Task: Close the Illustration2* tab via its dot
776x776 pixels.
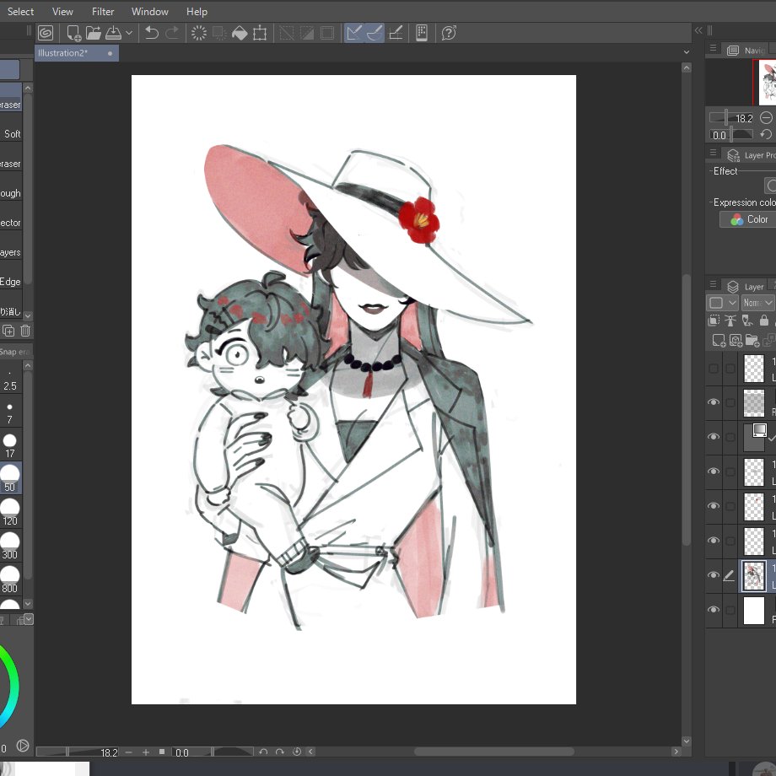Action: [110, 53]
